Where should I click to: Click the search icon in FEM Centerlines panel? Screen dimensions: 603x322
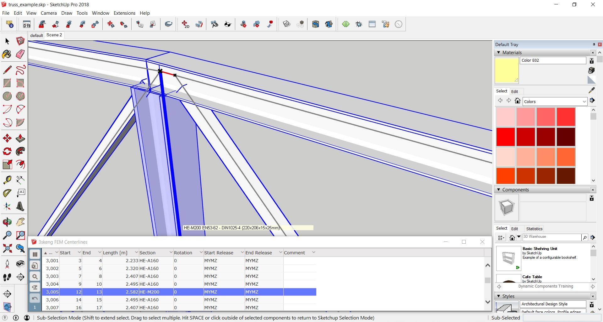35,277
